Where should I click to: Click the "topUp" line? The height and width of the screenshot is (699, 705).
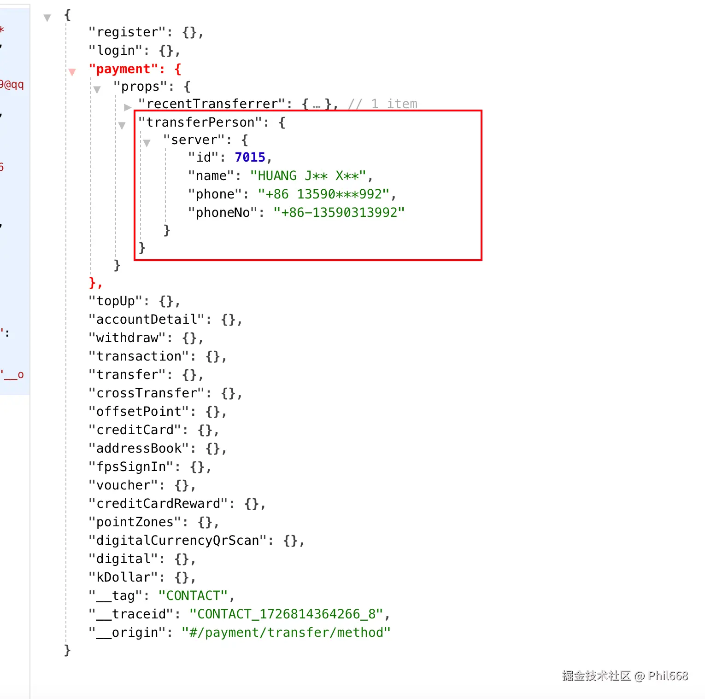click(134, 301)
